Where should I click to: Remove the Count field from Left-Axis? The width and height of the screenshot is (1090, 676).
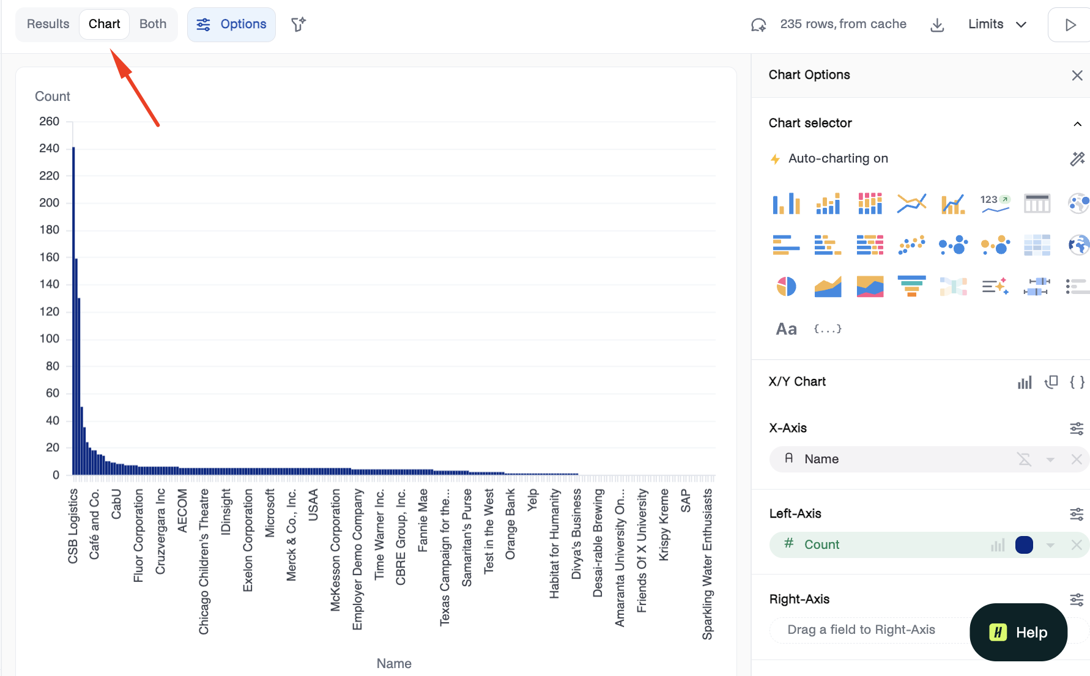coord(1077,545)
